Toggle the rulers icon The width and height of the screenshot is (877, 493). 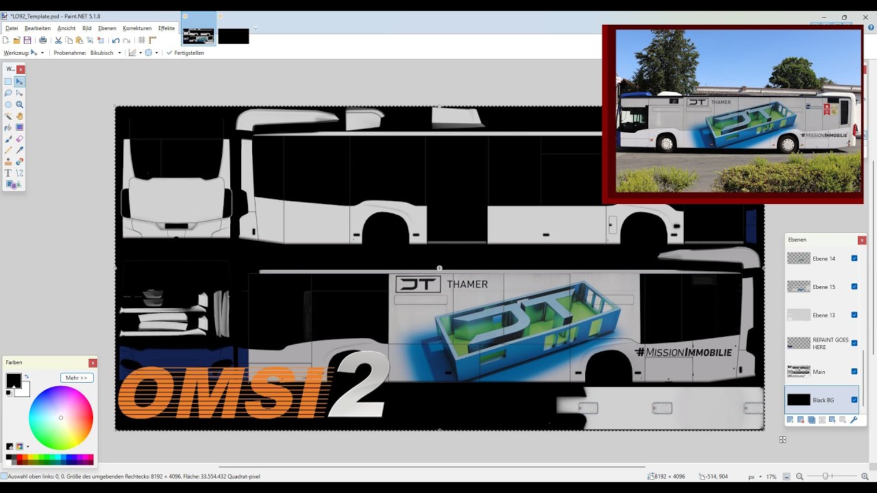(x=153, y=40)
